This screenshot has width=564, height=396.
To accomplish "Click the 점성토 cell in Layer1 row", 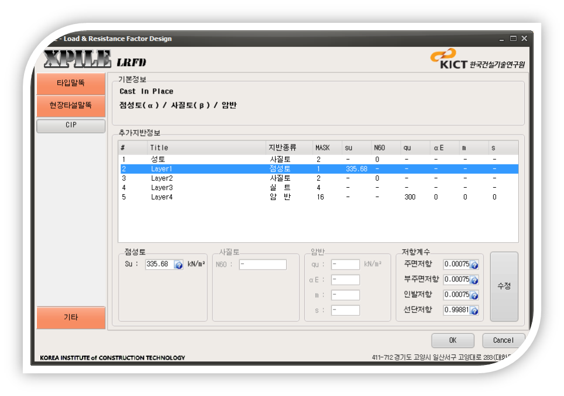I will (x=280, y=168).
